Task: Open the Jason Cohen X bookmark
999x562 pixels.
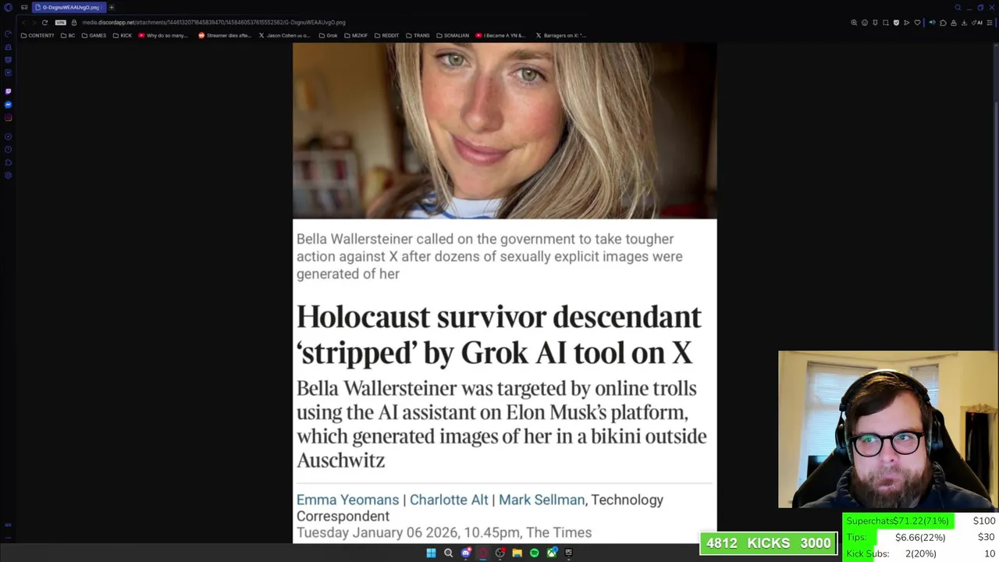Action: point(284,35)
